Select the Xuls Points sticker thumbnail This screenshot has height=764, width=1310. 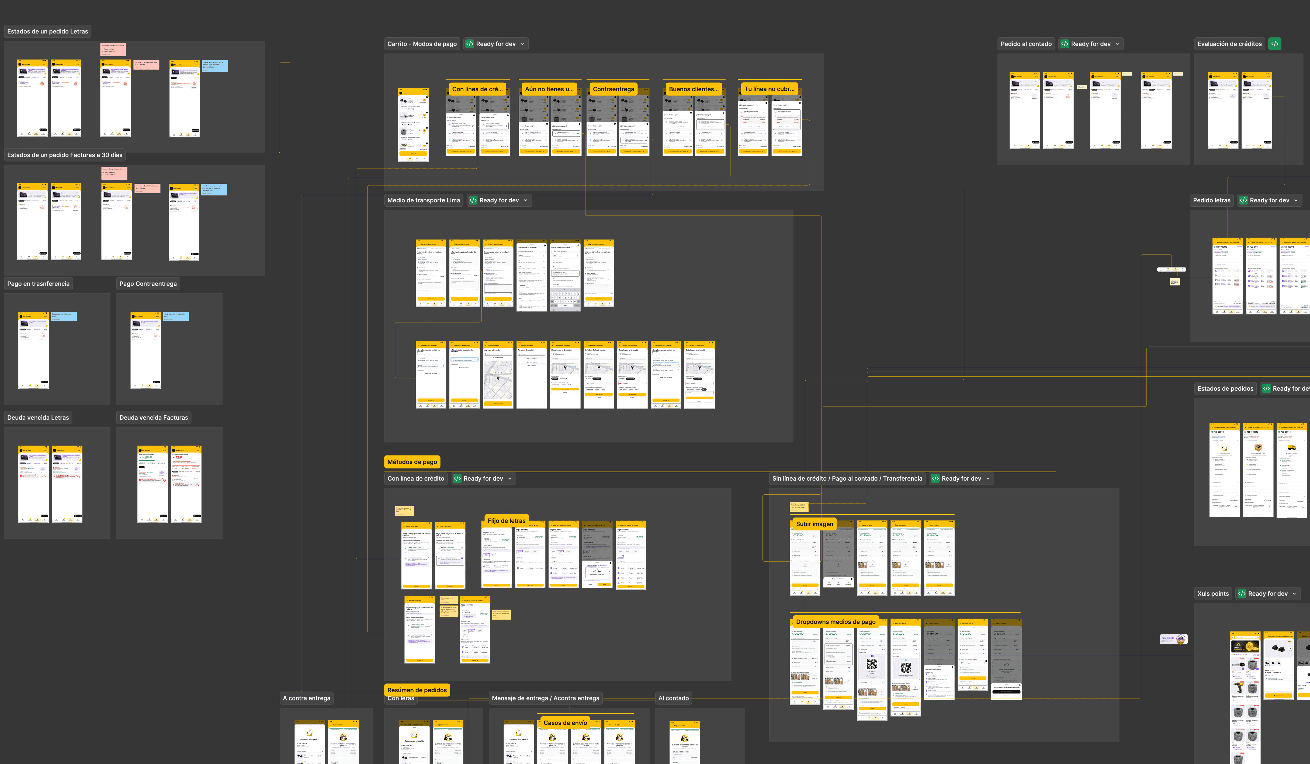[x=1174, y=639]
